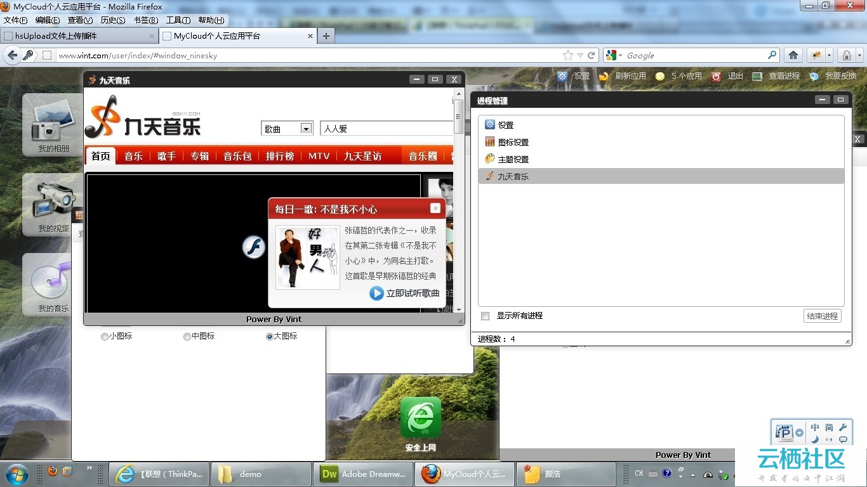Open the 历史 menu

tap(113, 20)
